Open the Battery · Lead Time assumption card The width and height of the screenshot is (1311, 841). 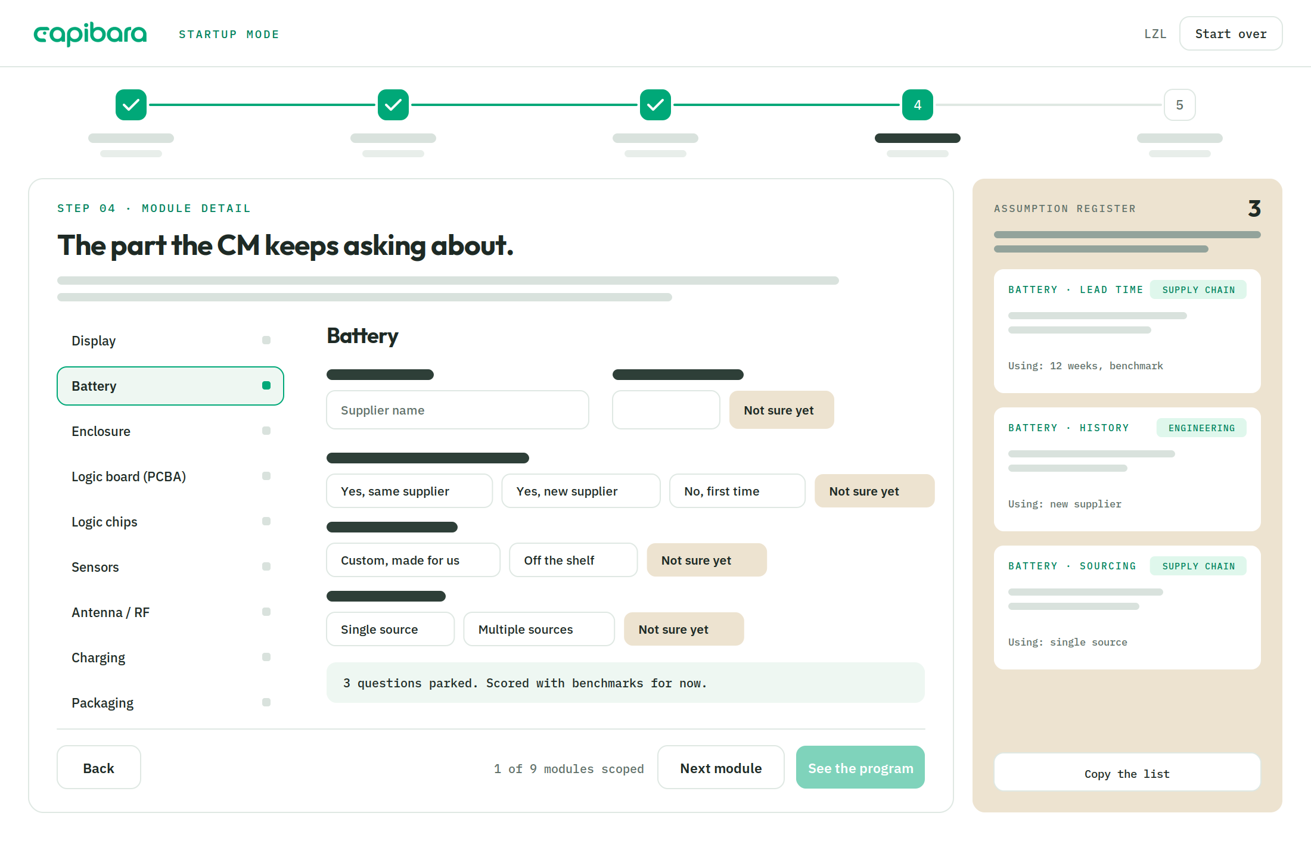pyautogui.click(x=1127, y=331)
